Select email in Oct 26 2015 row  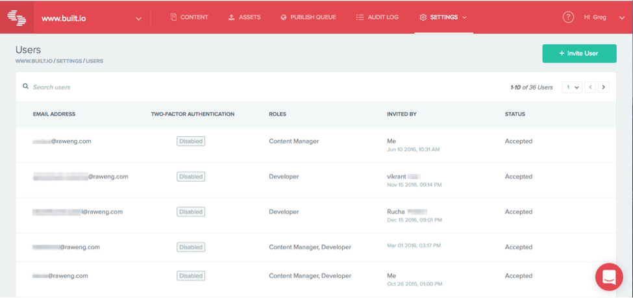[x=60, y=276]
